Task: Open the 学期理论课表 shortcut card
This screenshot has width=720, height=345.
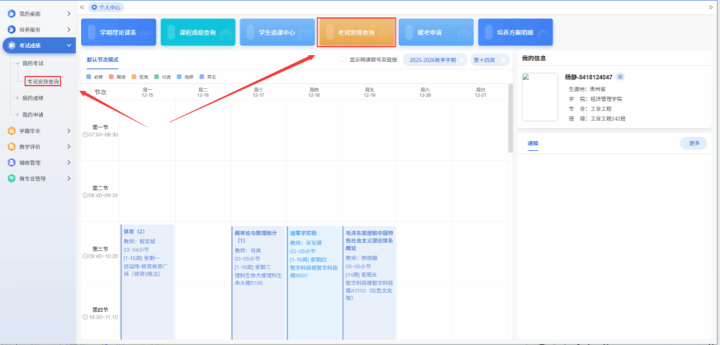Action: (118, 32)
